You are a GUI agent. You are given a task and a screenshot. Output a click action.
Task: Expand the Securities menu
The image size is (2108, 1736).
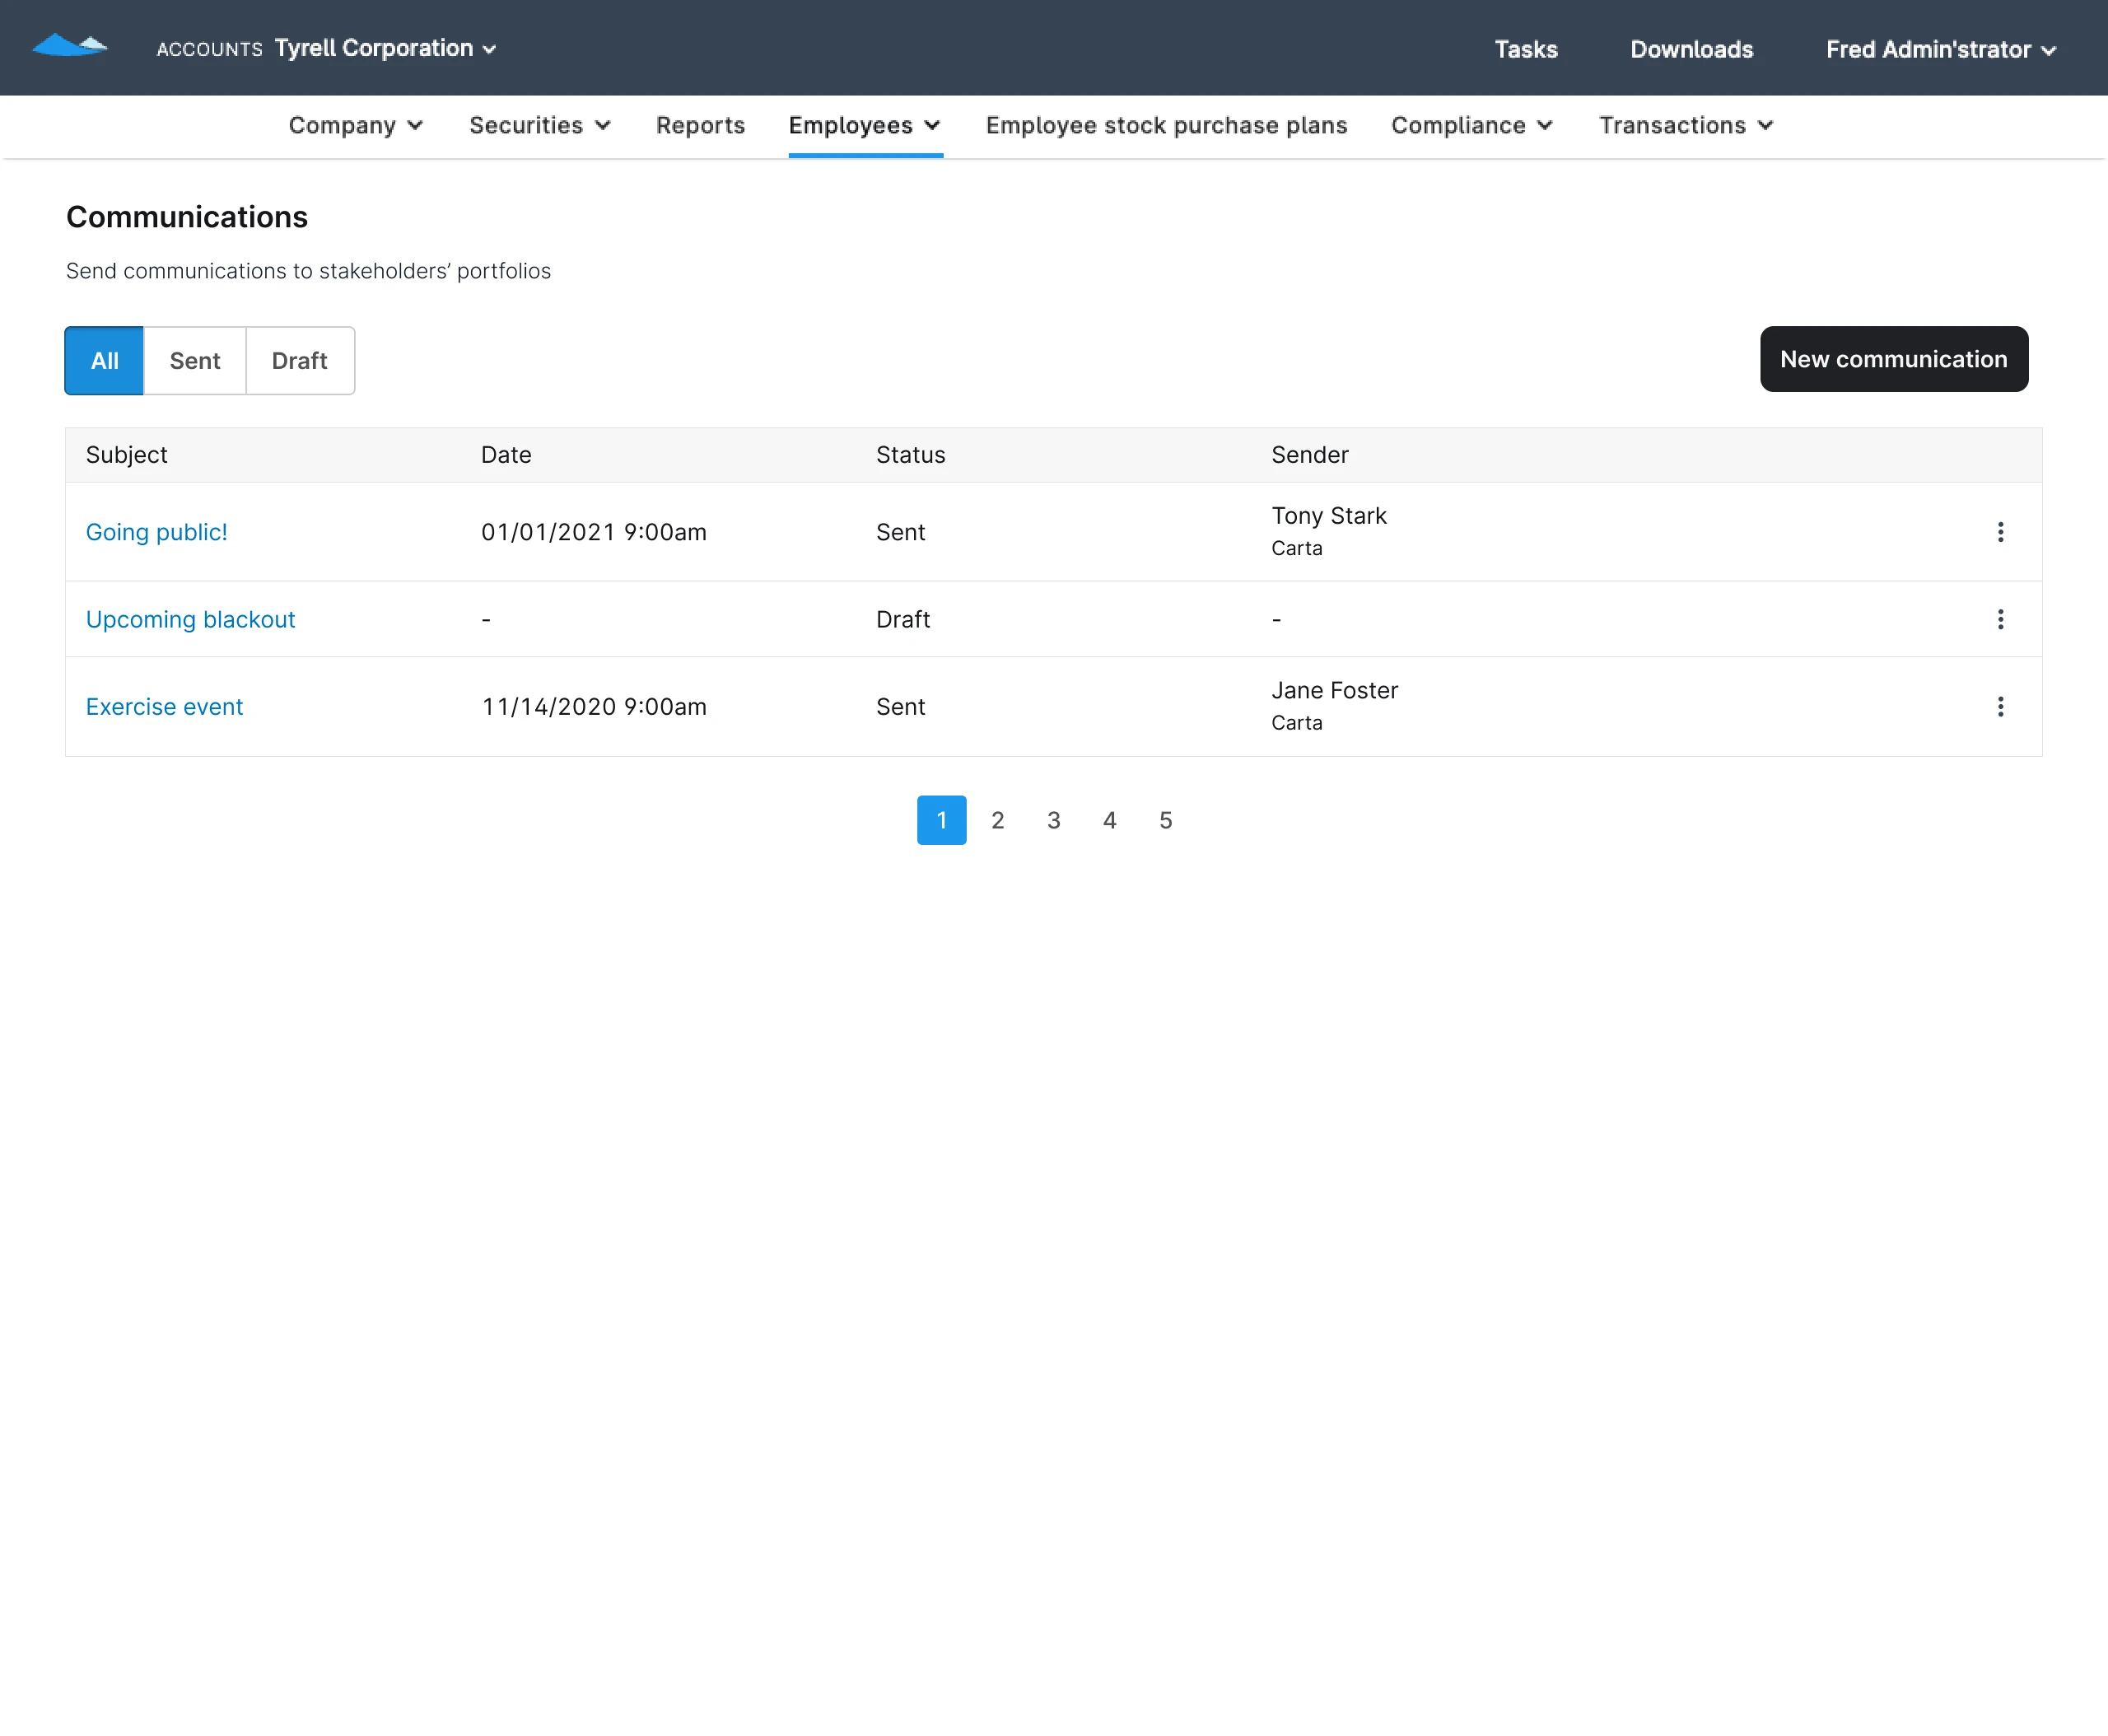coord(540,125)
